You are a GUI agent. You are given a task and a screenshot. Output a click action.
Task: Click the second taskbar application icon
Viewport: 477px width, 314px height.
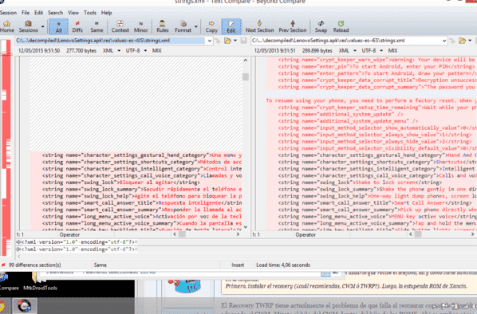tap(24, 306)
